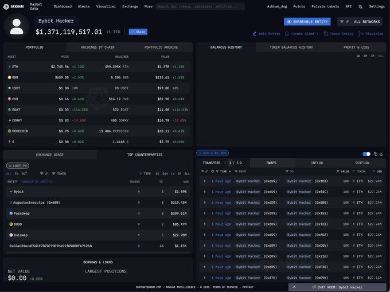Click the download icon above transfers table
Image resolution: width=390 pixels, height=292 pixels.
[381, 154]
